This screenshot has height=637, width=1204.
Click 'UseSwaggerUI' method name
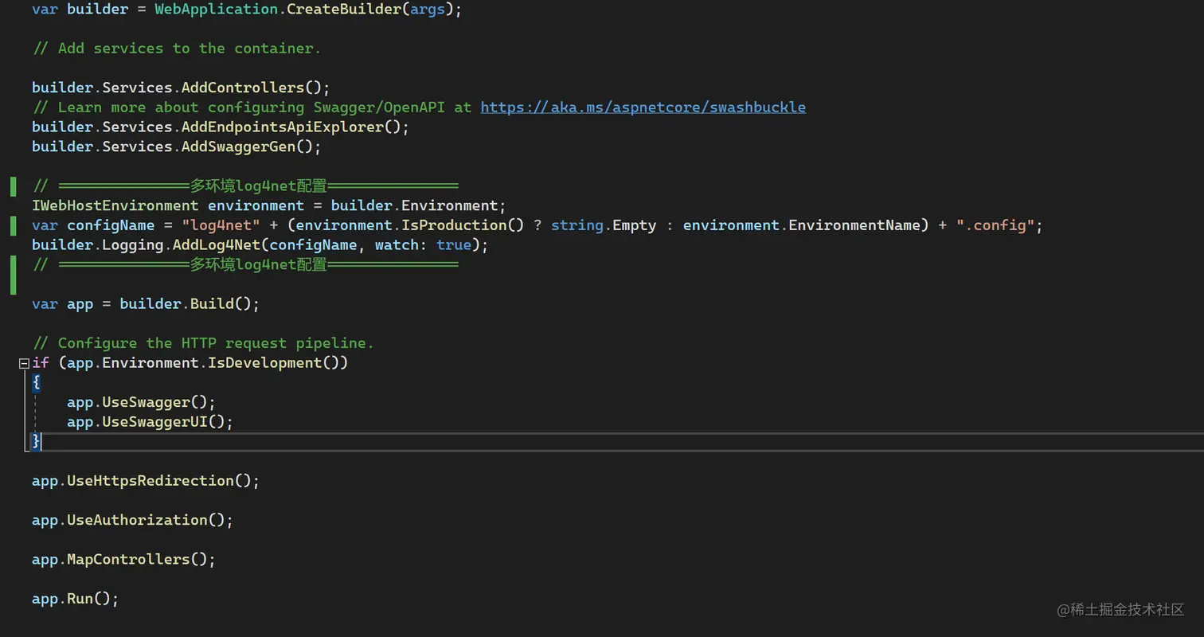click(154, 422)
